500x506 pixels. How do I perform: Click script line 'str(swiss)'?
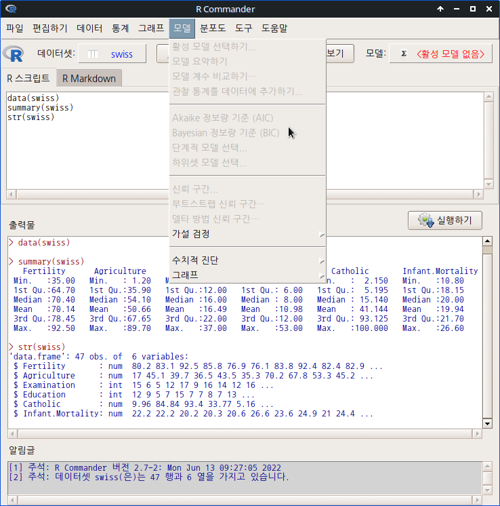click(x=30, y=117)
